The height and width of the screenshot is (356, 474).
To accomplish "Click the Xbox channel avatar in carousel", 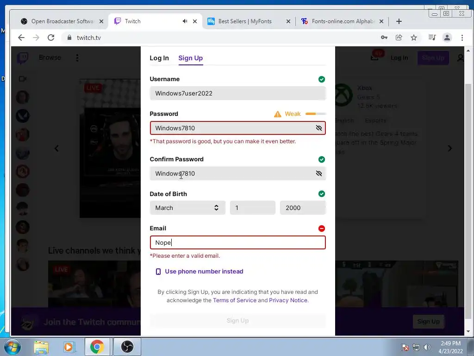I will (344, 95).
